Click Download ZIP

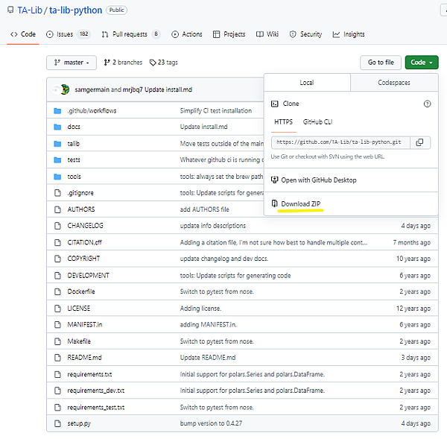tap(301, 204)
